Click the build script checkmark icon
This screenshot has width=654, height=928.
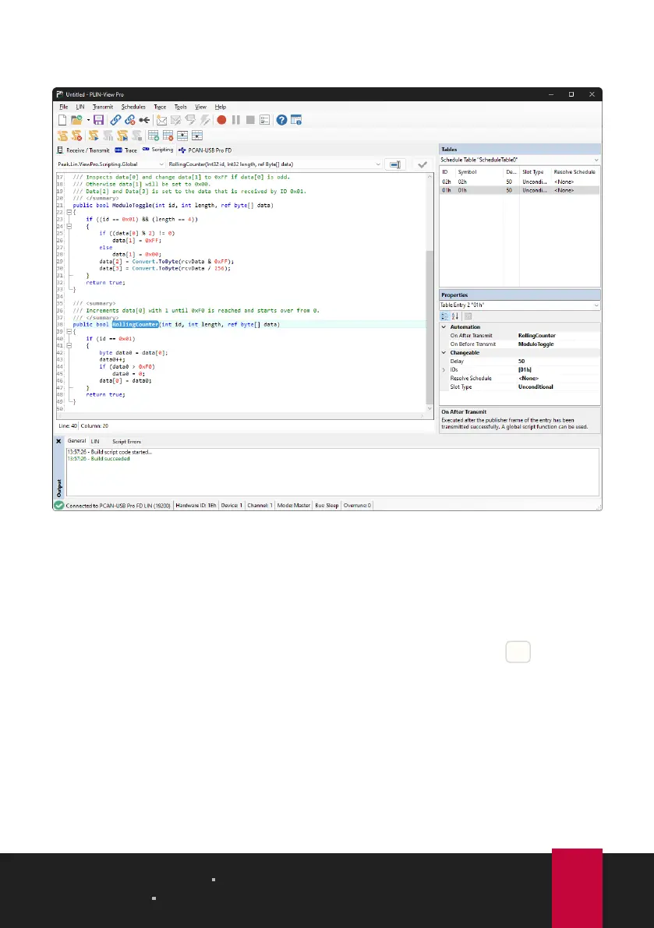click(422, 164)
